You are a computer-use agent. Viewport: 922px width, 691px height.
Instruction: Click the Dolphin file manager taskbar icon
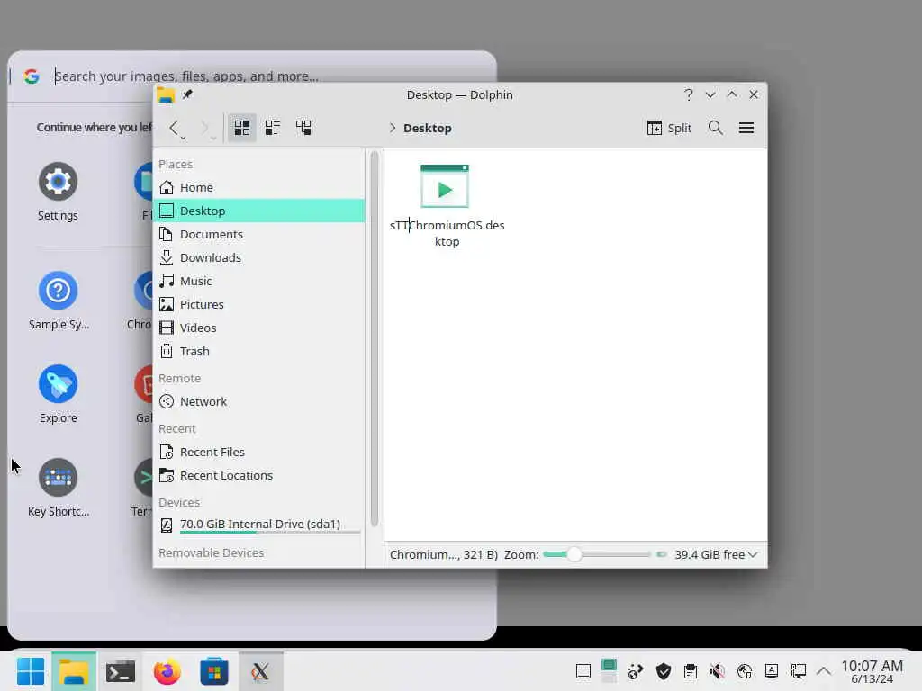pyautogui.click(x=74, y=671)
